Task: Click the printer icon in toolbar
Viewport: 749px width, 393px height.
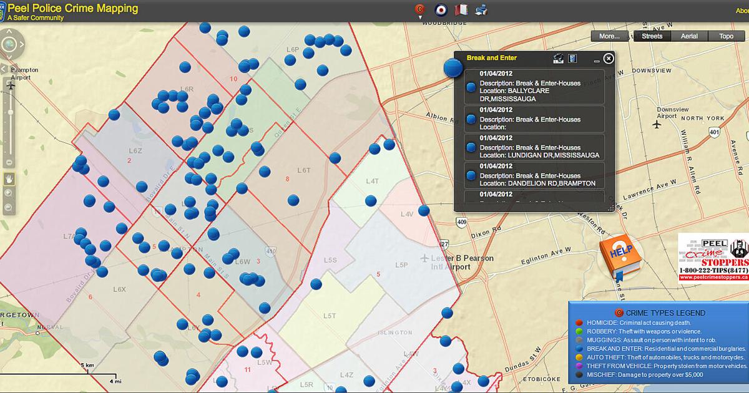Action: coord(481,9)
